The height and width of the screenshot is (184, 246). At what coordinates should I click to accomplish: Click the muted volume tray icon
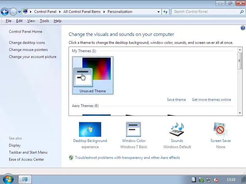pyautogui.click(x=216, y=180)
